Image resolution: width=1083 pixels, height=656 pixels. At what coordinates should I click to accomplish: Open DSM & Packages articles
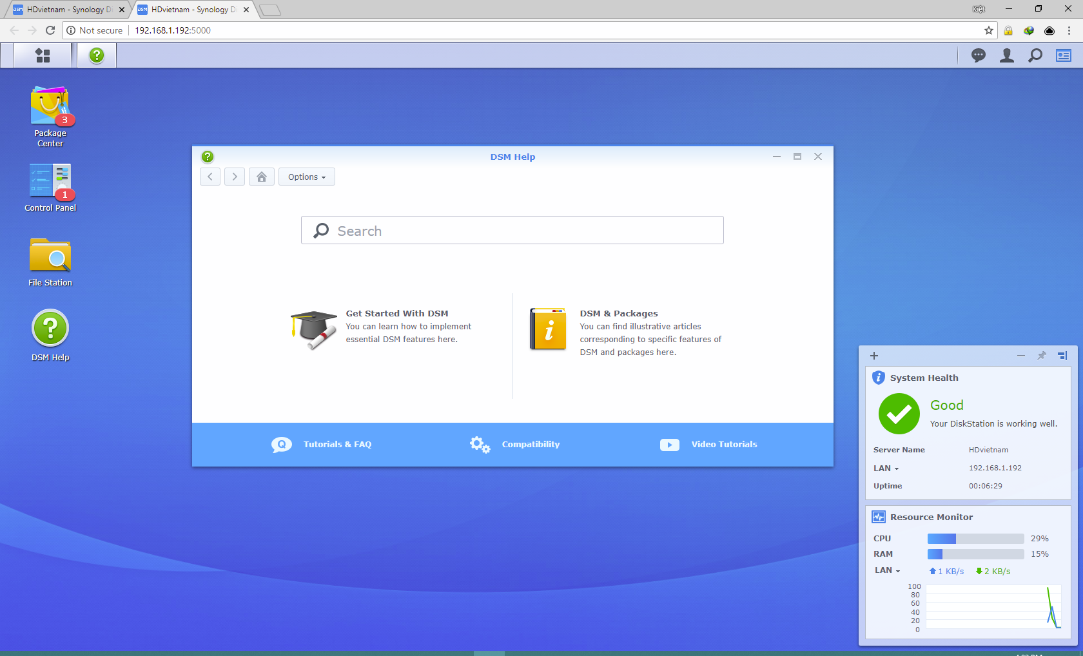click(x=619, y=314)
